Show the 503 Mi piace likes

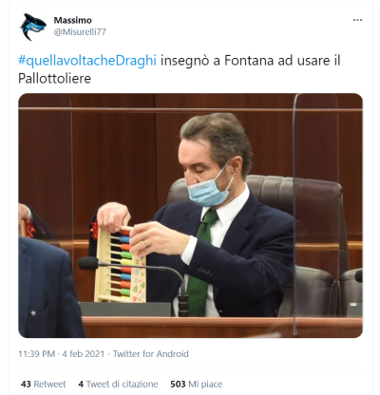(x=197, y=384)
